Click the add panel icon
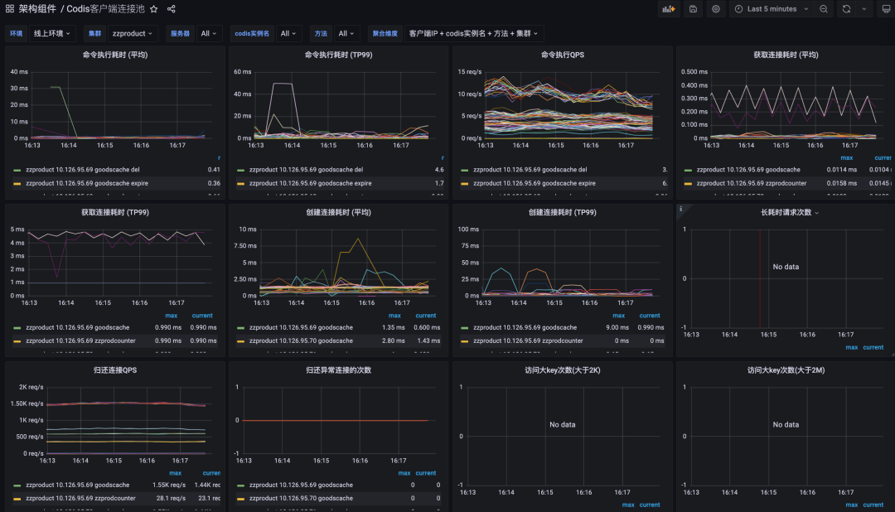 669,9
